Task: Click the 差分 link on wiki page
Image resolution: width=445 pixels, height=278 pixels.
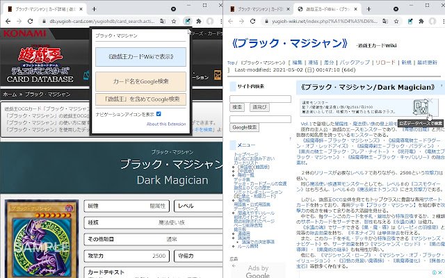Action: (329, 63)
